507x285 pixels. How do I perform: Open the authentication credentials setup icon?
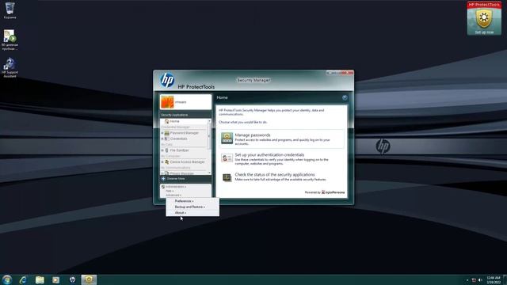coord(227,158)
